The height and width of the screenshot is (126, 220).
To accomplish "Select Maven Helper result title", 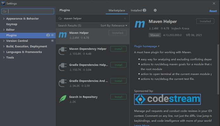I will (x=79, y=33).
